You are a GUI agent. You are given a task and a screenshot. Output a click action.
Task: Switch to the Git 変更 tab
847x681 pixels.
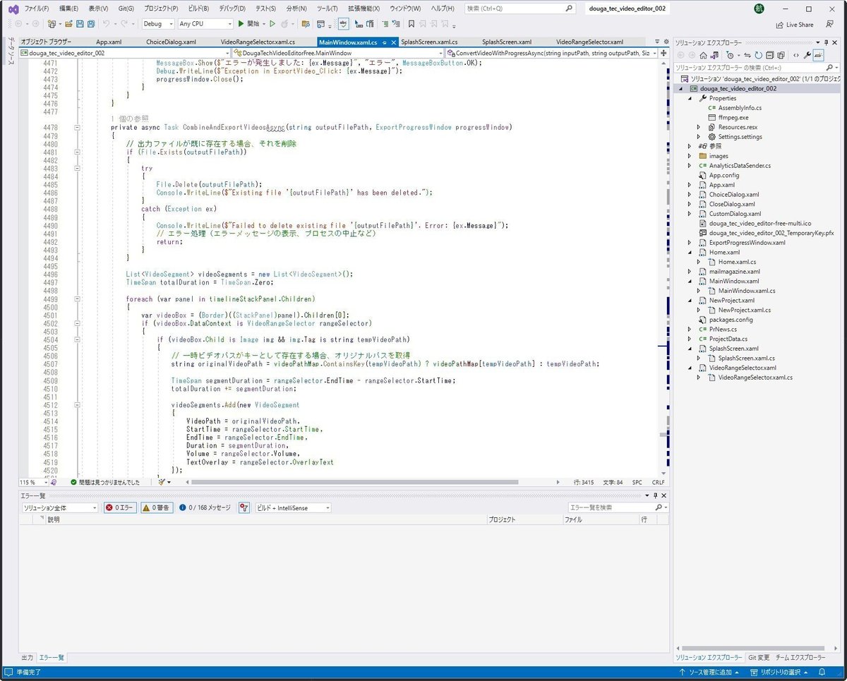(759, 657)
